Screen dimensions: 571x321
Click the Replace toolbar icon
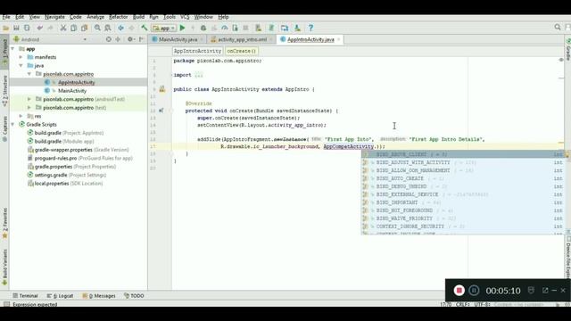(108, 28)
